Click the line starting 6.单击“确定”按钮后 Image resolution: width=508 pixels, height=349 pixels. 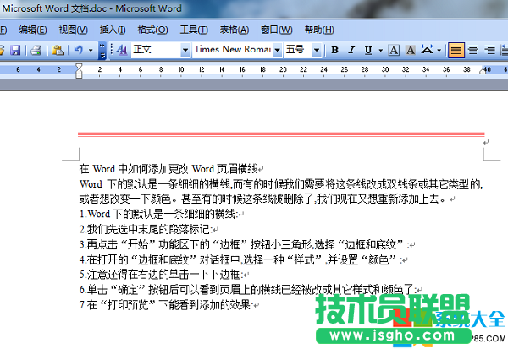point(248,290)
